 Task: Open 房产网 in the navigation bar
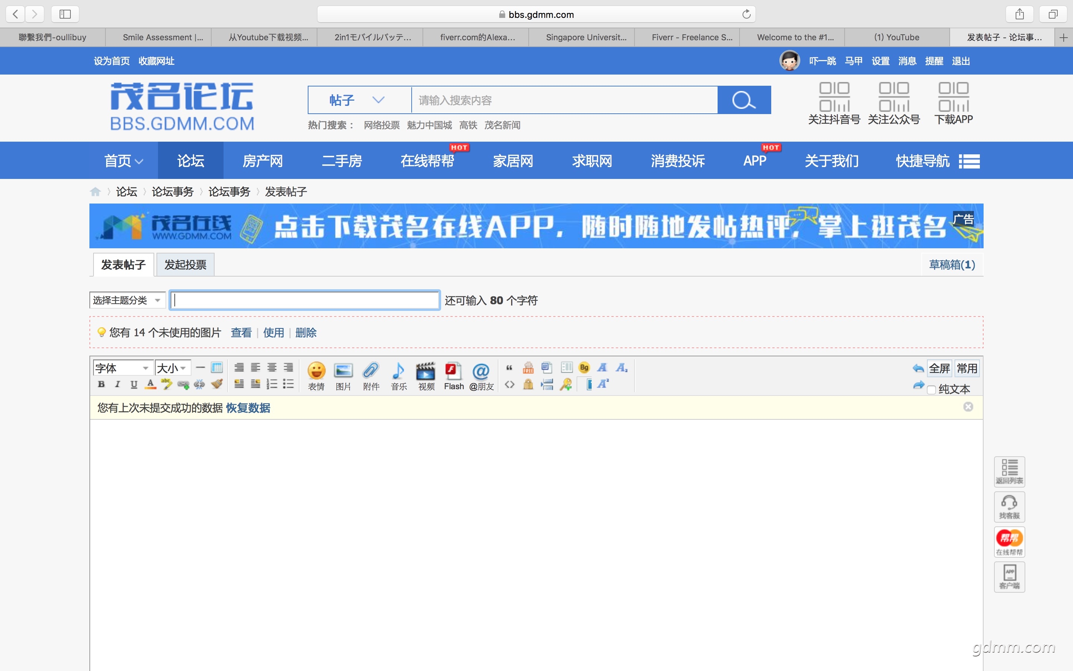coord(263,161)
